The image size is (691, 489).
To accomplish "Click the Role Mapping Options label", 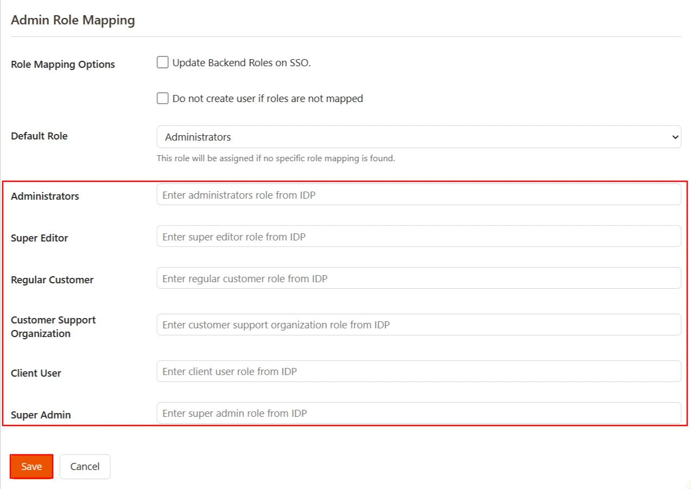I will [62, 64].
